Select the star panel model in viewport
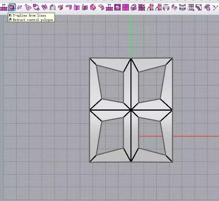Screen dimensions: 219x201 [131, 110]
